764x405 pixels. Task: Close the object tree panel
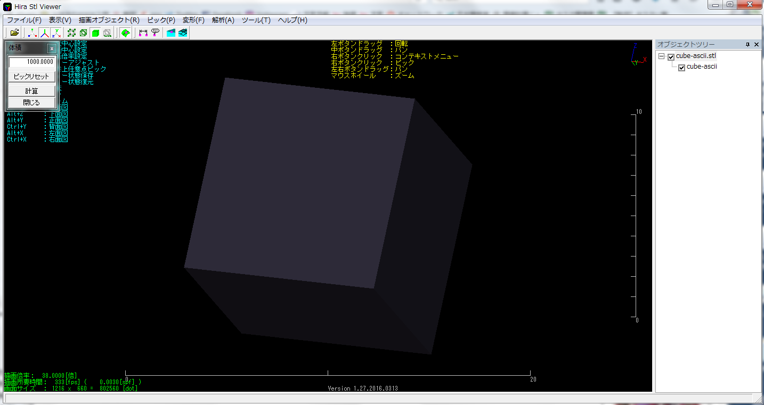coord(757,44)
